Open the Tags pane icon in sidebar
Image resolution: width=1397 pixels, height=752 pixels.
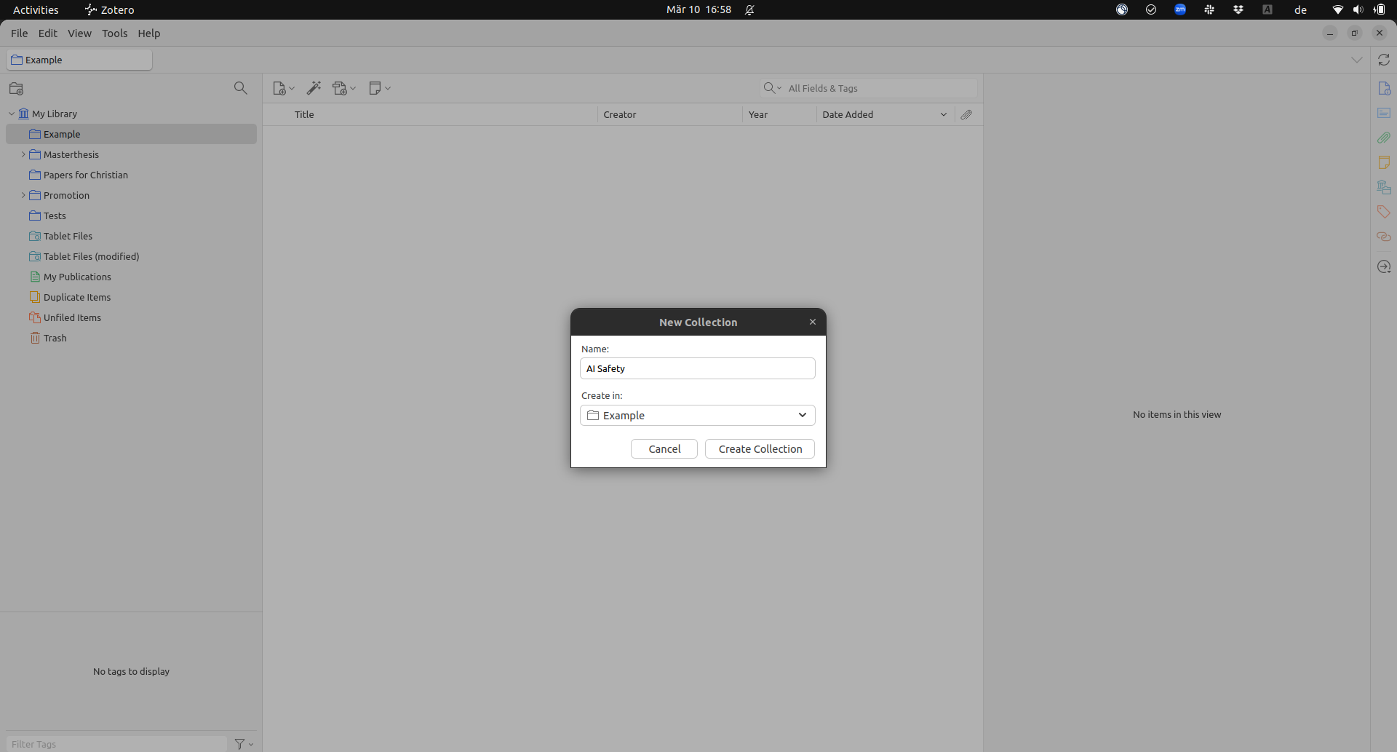pyautogui.click(x=1383, y=212)
